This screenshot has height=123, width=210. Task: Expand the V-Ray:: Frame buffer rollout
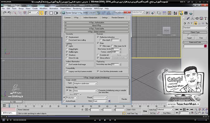[x=97, y=28]
